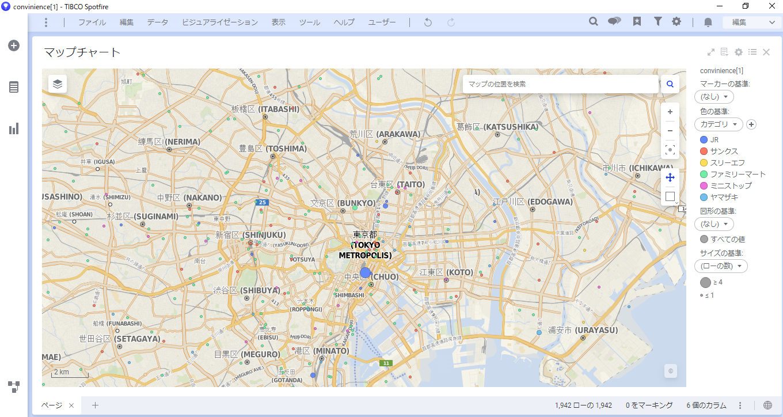The height and width of the screenshot is (417, 783).
Task: Open the map chart properties gear
Action: pos(739,52)
